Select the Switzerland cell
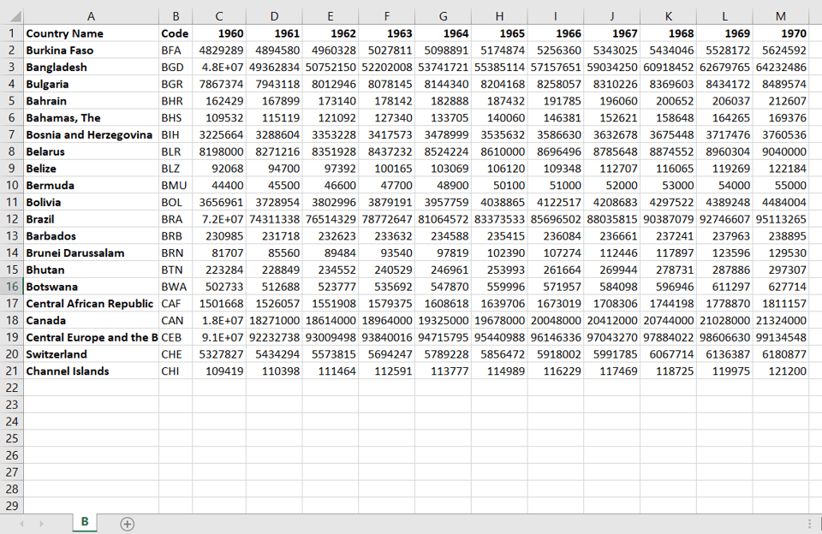This screenshot has width=822, height=534. tap(92, 354)
